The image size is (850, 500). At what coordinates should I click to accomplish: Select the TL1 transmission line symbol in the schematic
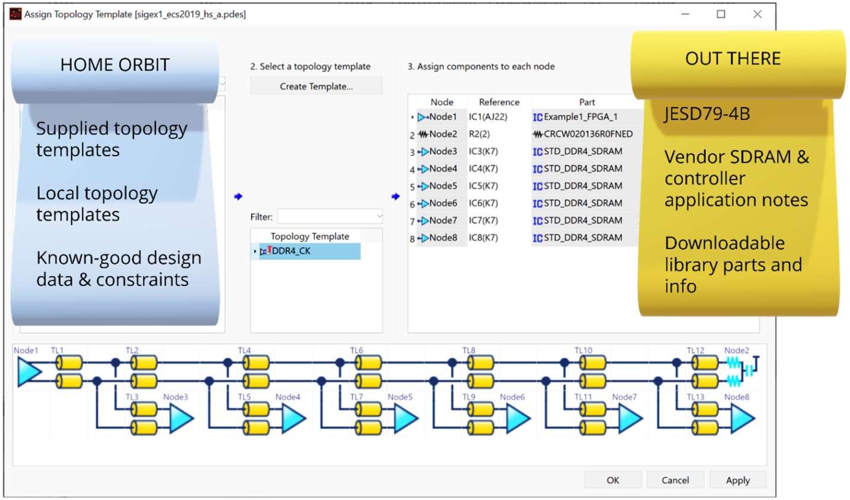click(x=68, y=364)
